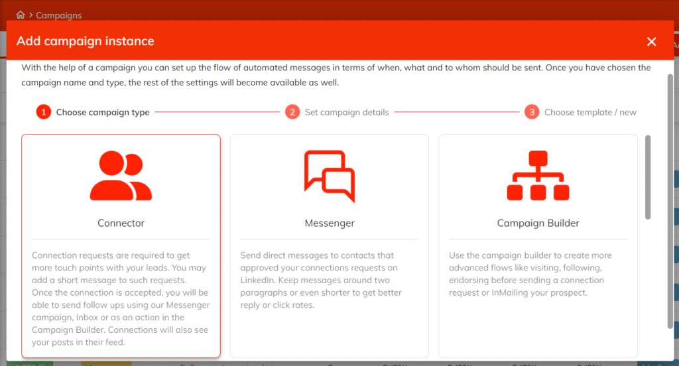Go to the Choose campaign type step
This screenshot has width=679, height=366.
102,112
